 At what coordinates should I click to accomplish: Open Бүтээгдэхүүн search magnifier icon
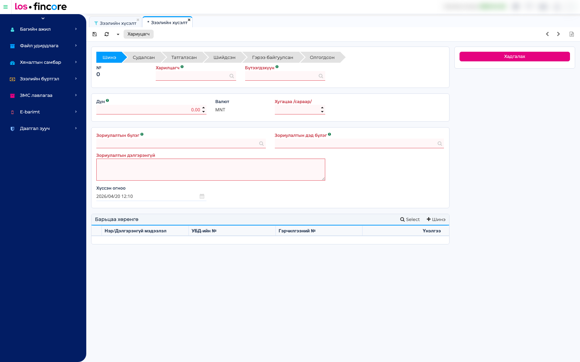(321, 76)
